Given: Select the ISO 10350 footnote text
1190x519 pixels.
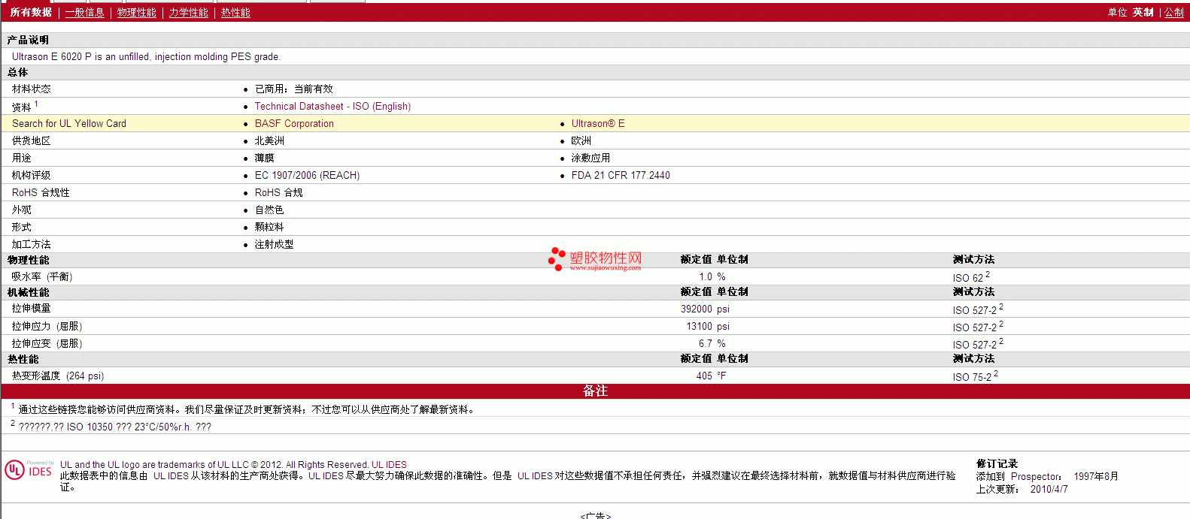Looking at the screenshot, I should pyautogui.click(x=115, y=427).
